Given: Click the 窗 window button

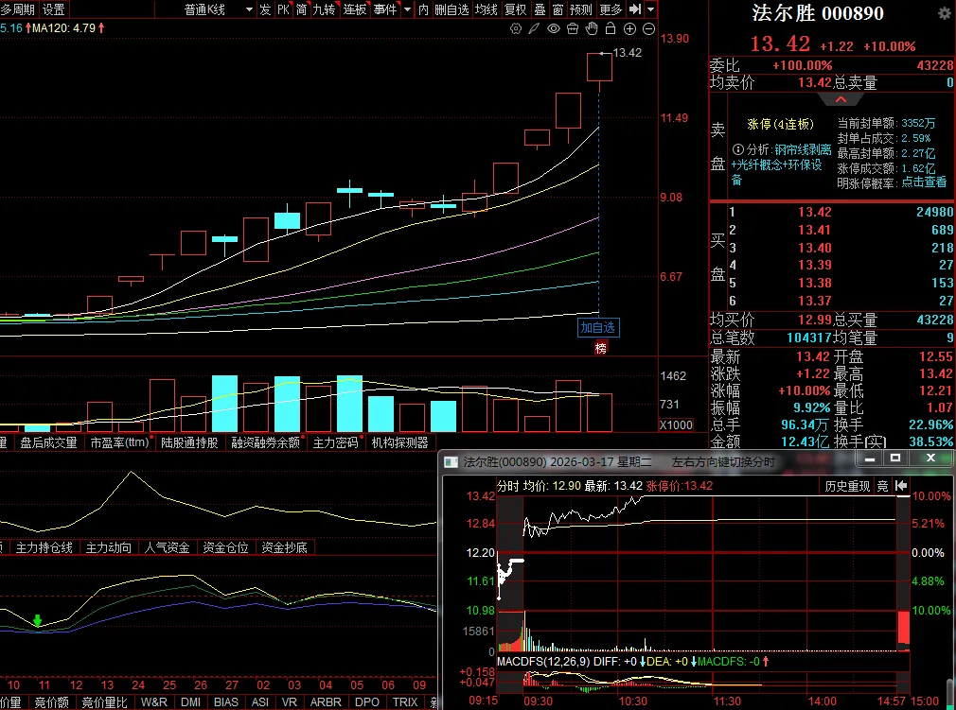Looking at the screenshot, I should [x=558, y=9].
